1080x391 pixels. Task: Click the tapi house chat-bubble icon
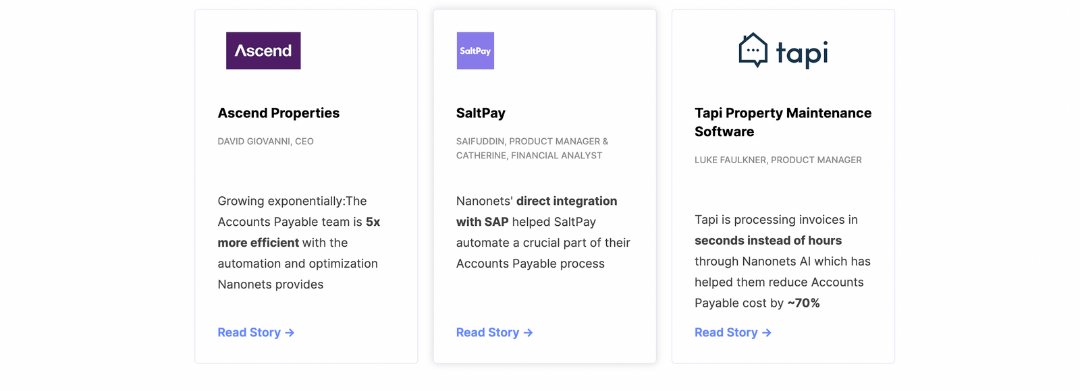[753, 51]
